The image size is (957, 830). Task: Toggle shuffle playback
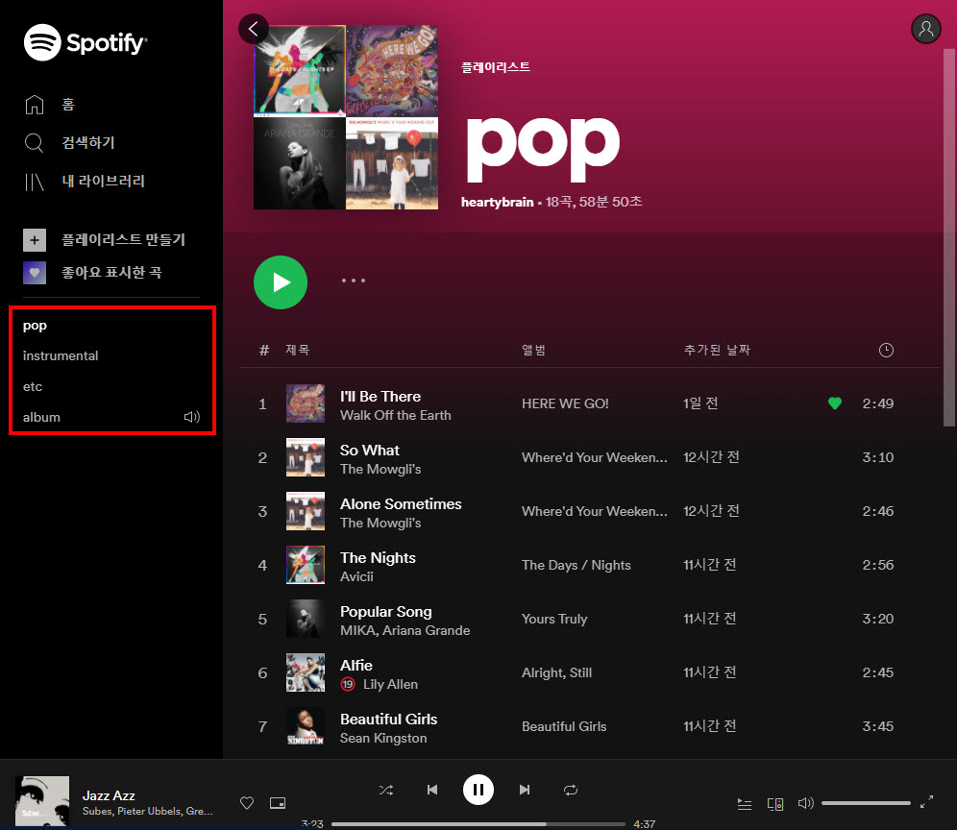385,790
